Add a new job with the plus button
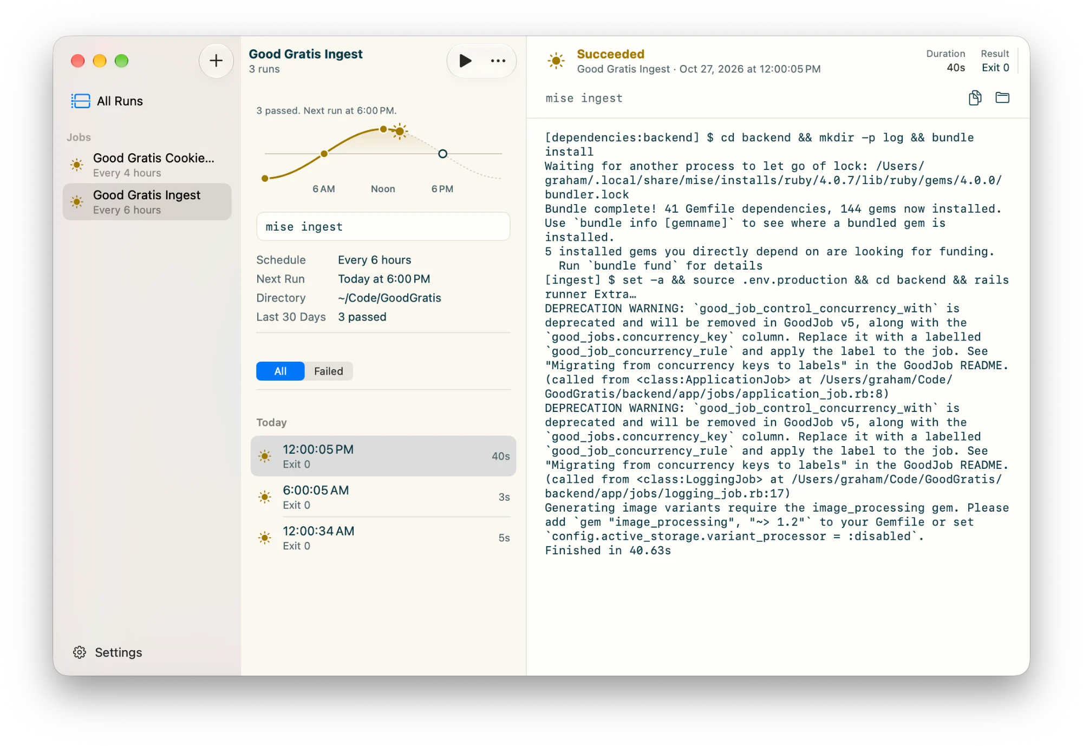This screenshot has width=1083, height=746. click(216, 61)
